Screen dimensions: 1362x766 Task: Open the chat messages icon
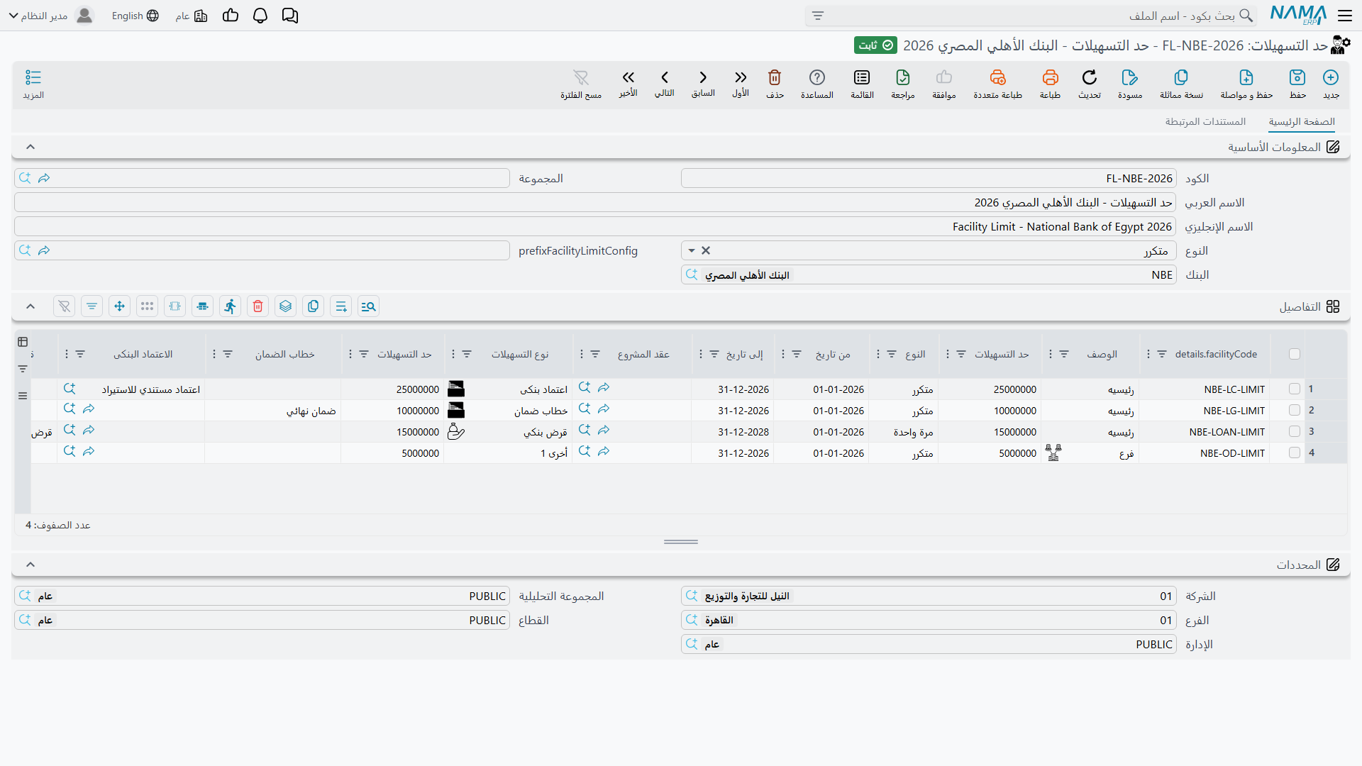[290, 16]
